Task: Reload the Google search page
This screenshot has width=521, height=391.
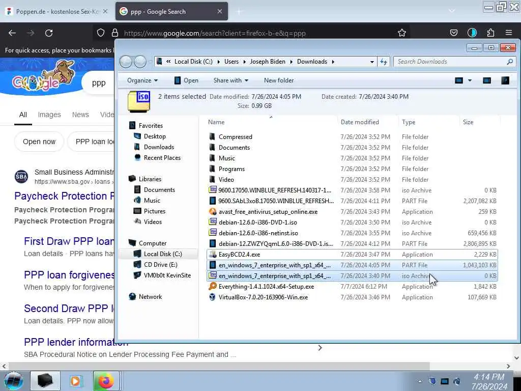Action: pyautogui.click(x=49, y=33)
